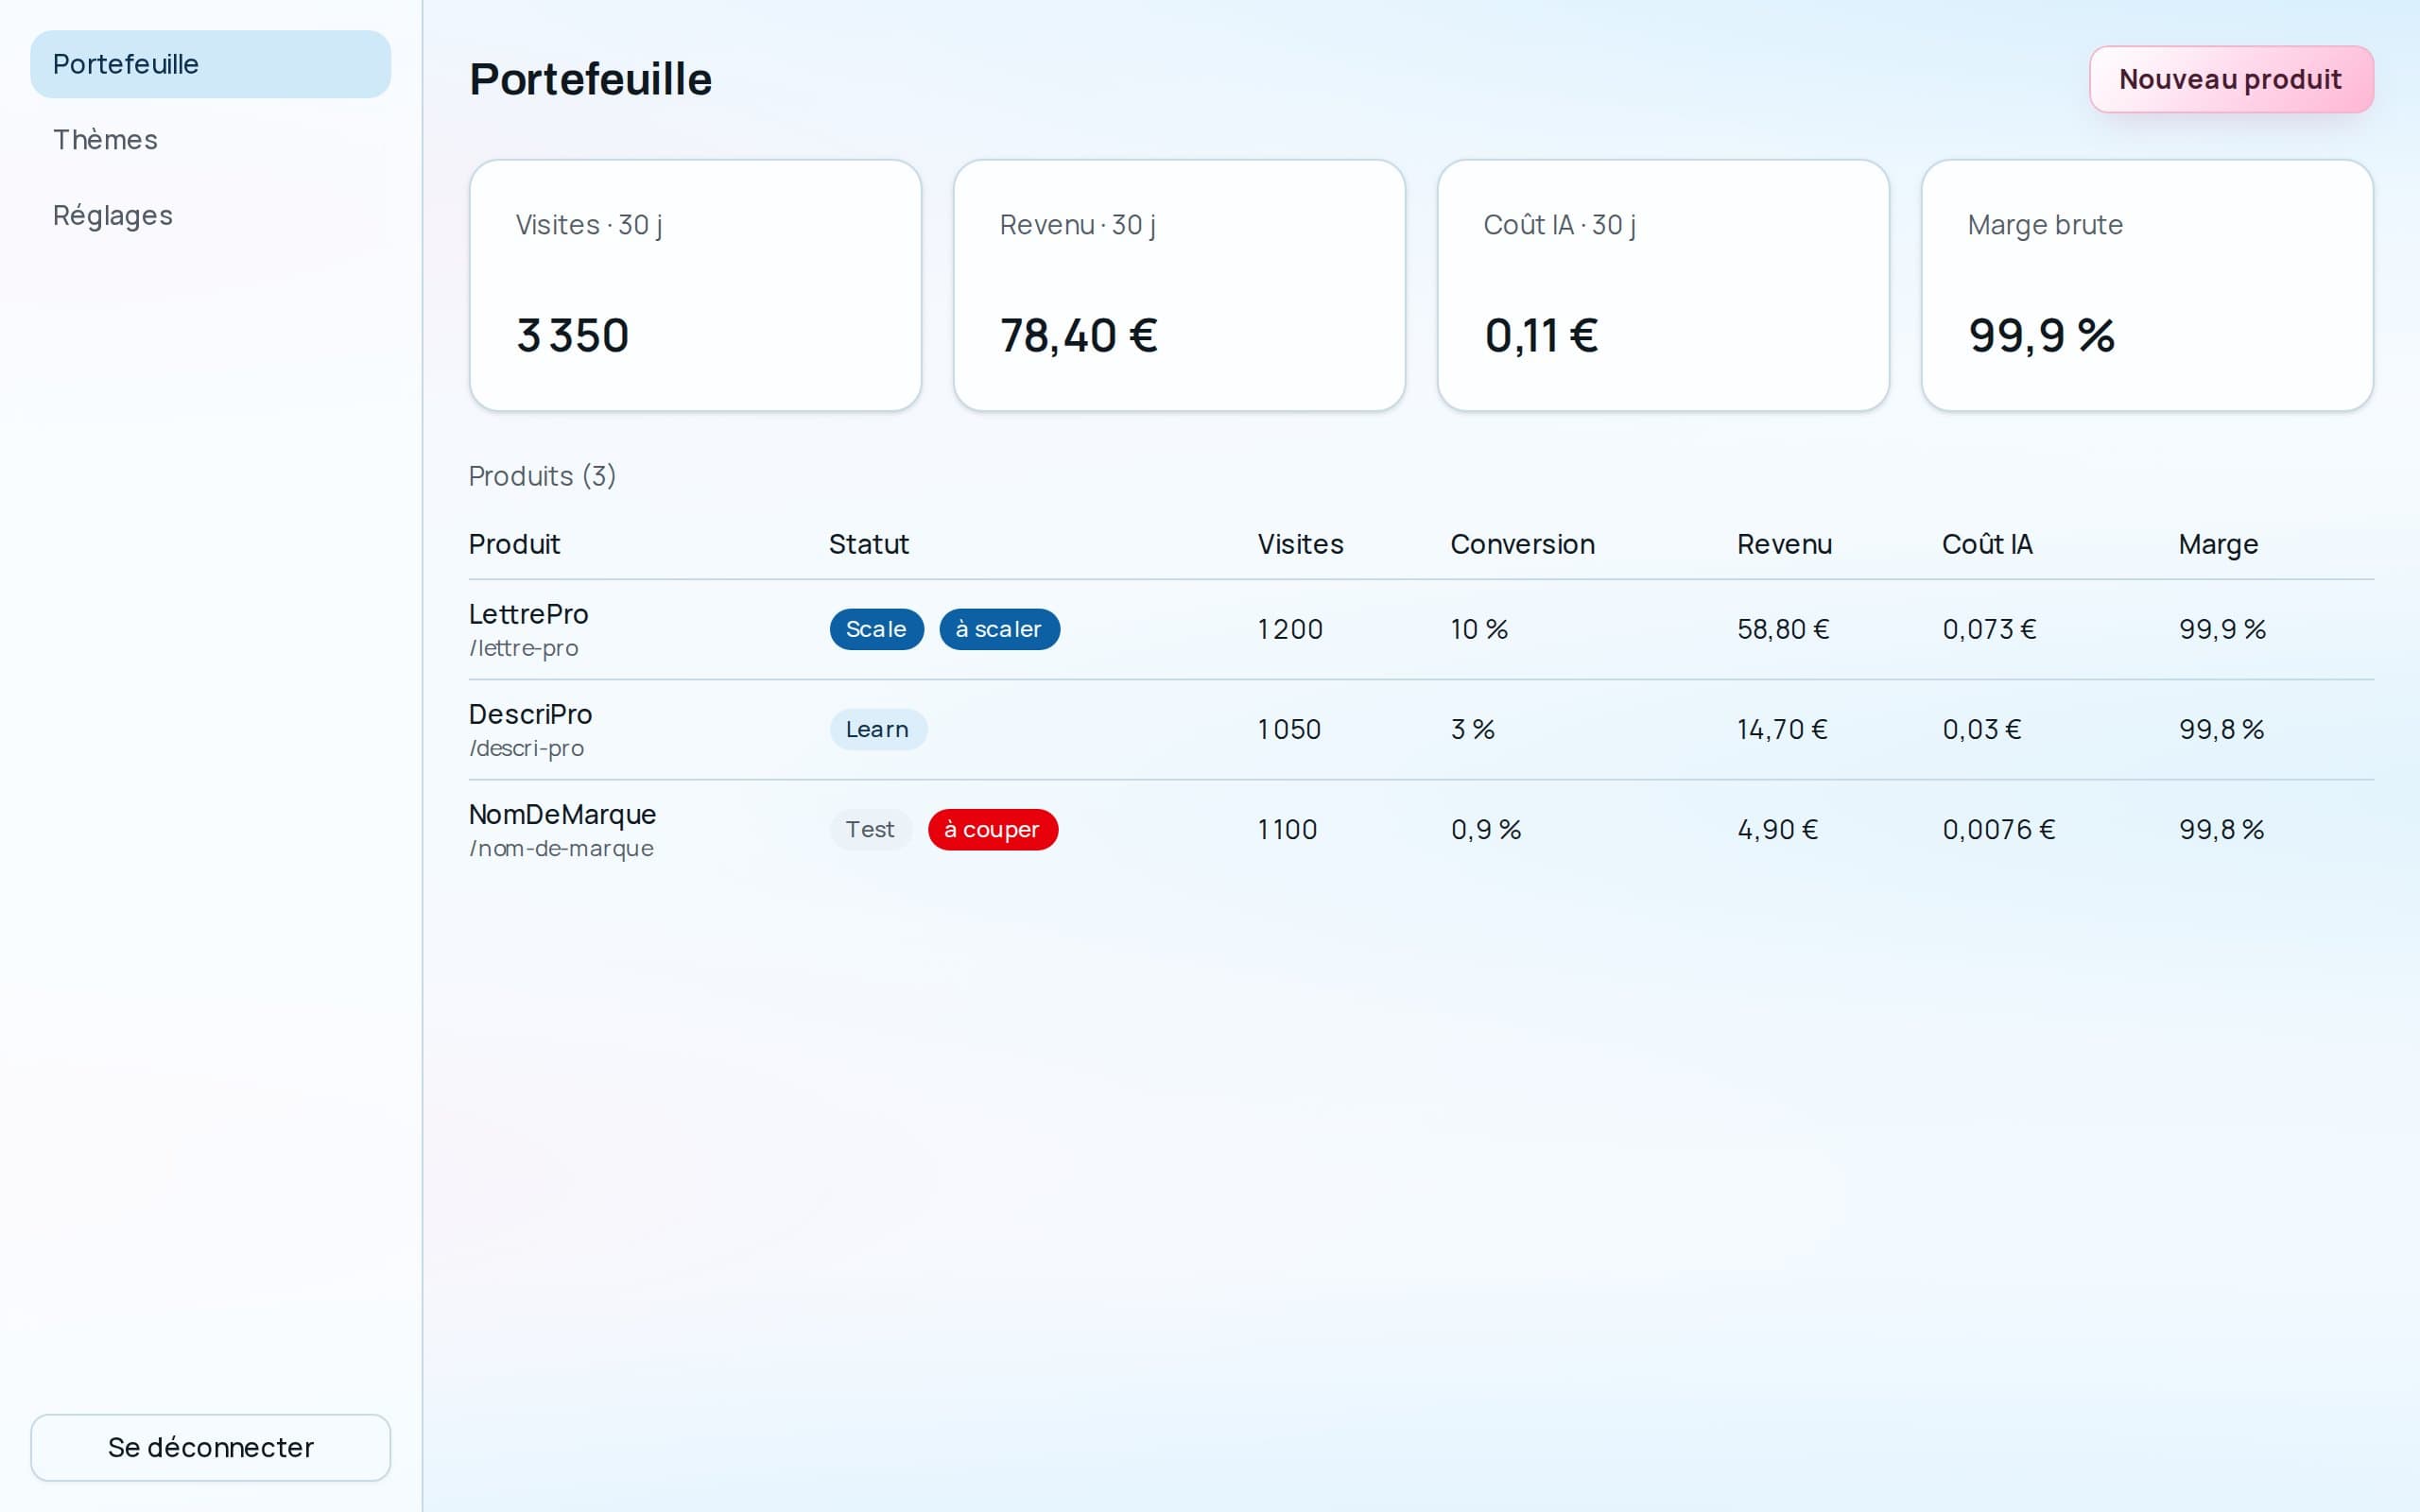Click the /nom-de-marque slug text
The image size is (2420, 1512).
coord(561,848)
